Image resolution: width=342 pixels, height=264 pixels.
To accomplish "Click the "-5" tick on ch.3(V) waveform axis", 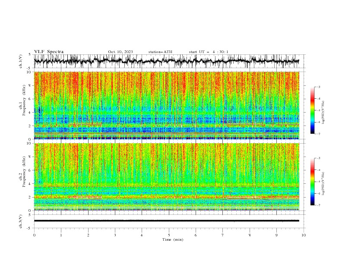I will coord(29,228).
